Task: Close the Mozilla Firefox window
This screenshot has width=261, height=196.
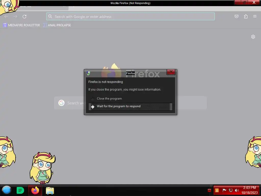Action: click(254, 2)
